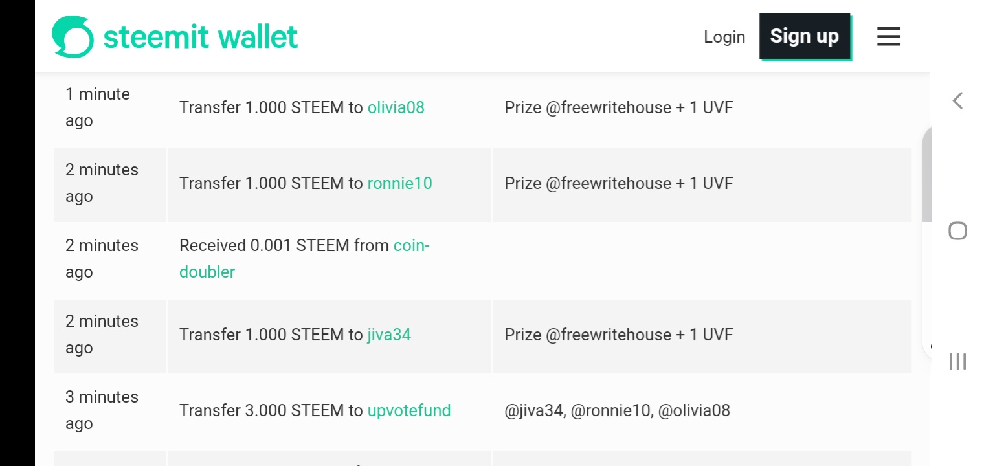The image size is (984, 466).
Task: Tap the recent apps icon
Action: pyautogui.click(x=957, y=361)
